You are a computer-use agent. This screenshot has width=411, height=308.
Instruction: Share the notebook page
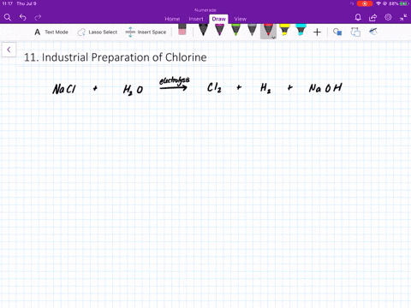point(372,18)
